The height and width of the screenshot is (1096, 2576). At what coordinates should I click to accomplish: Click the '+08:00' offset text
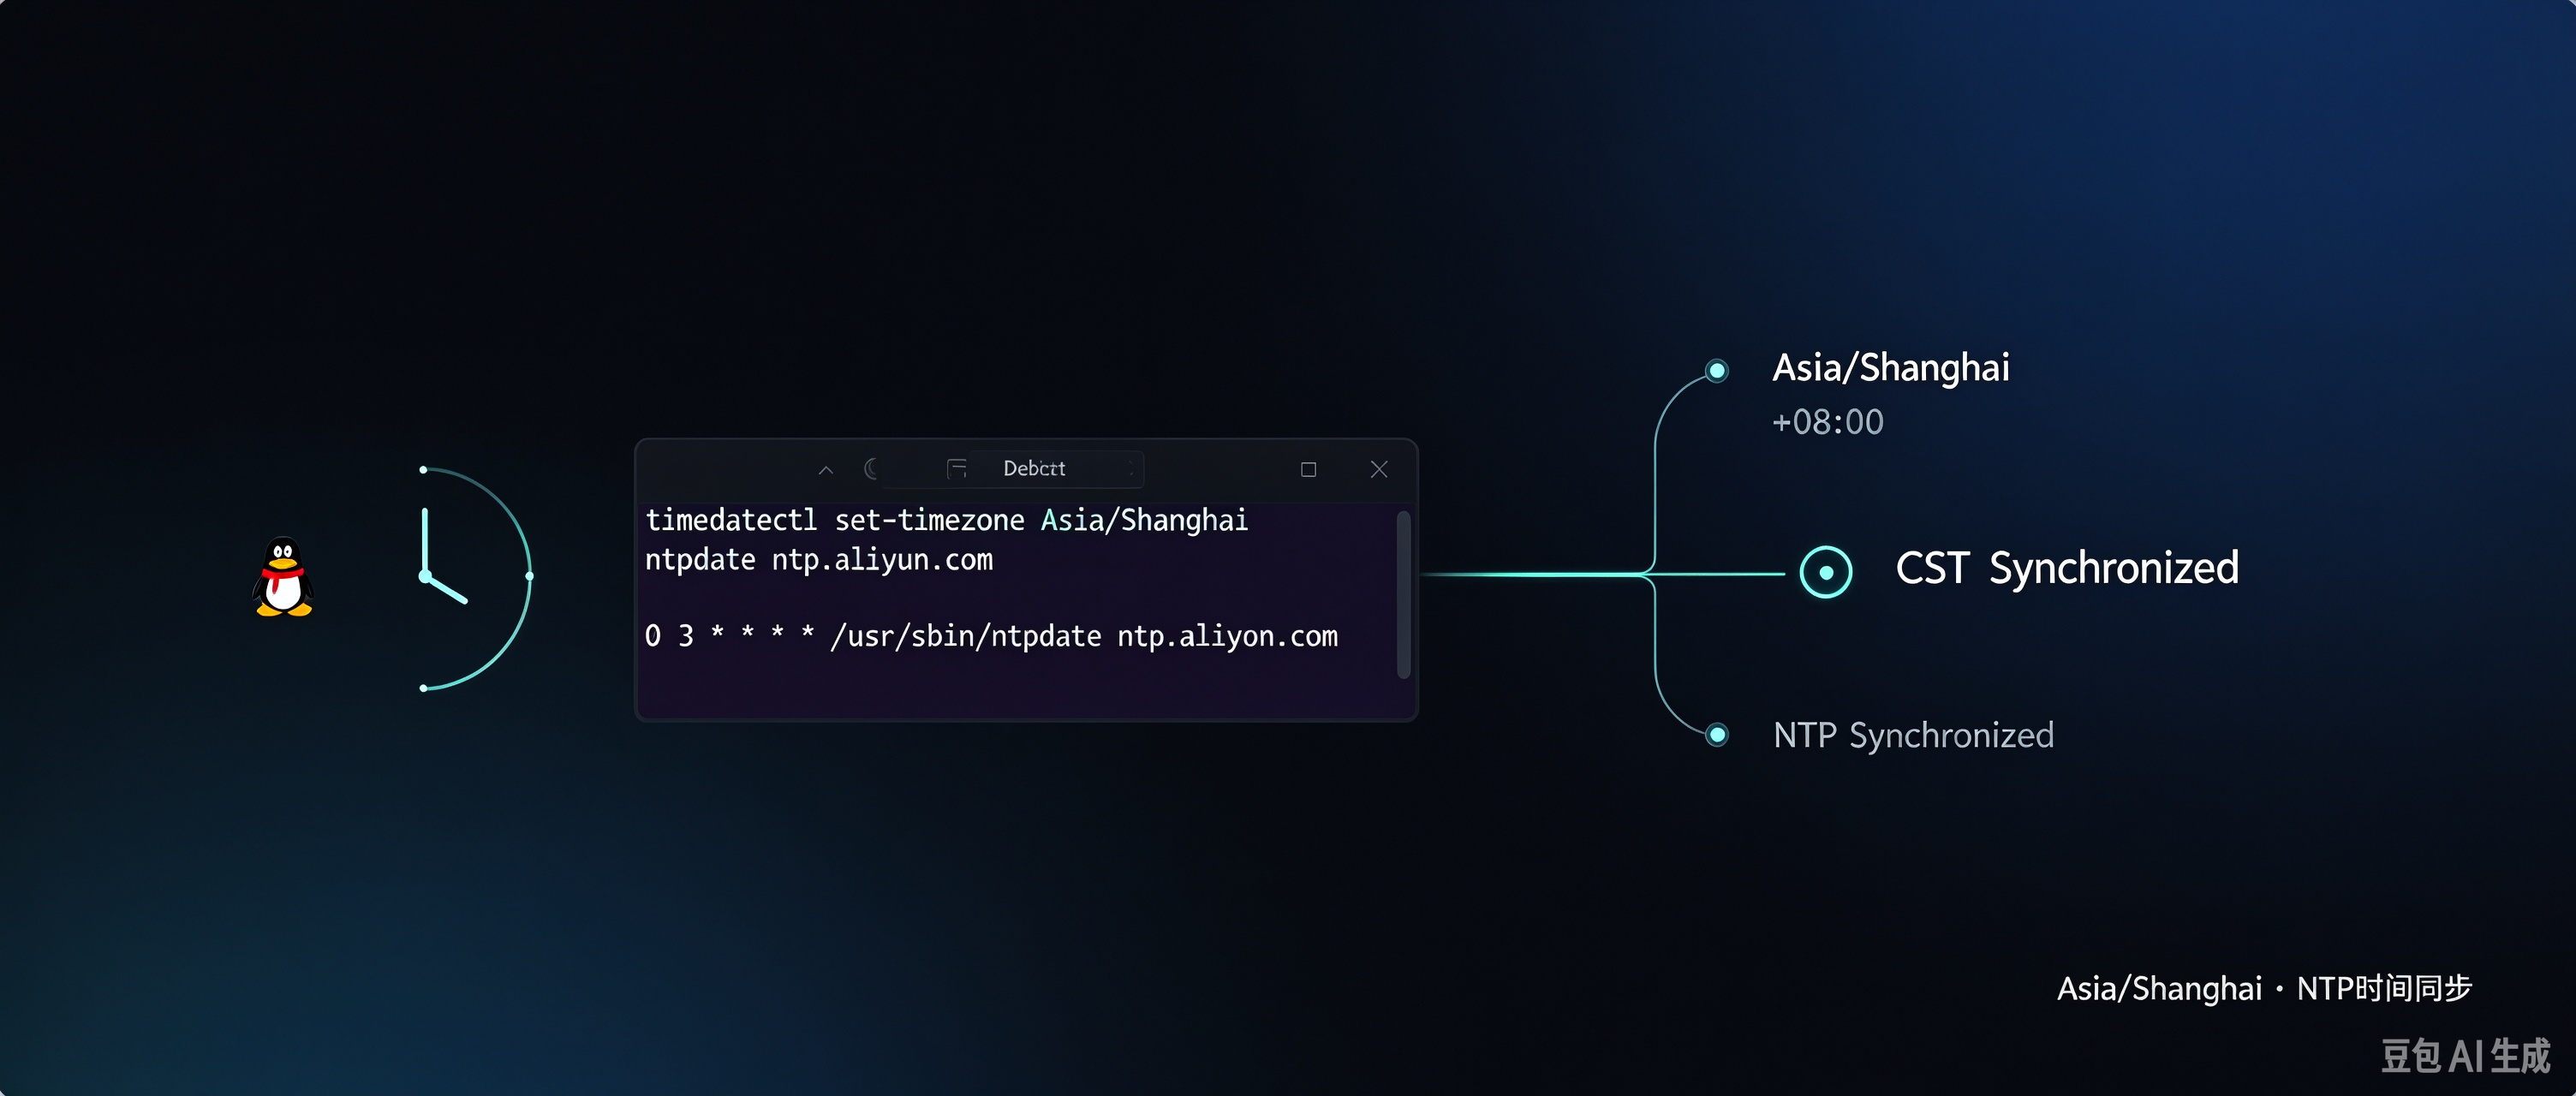click(1827, 422)
